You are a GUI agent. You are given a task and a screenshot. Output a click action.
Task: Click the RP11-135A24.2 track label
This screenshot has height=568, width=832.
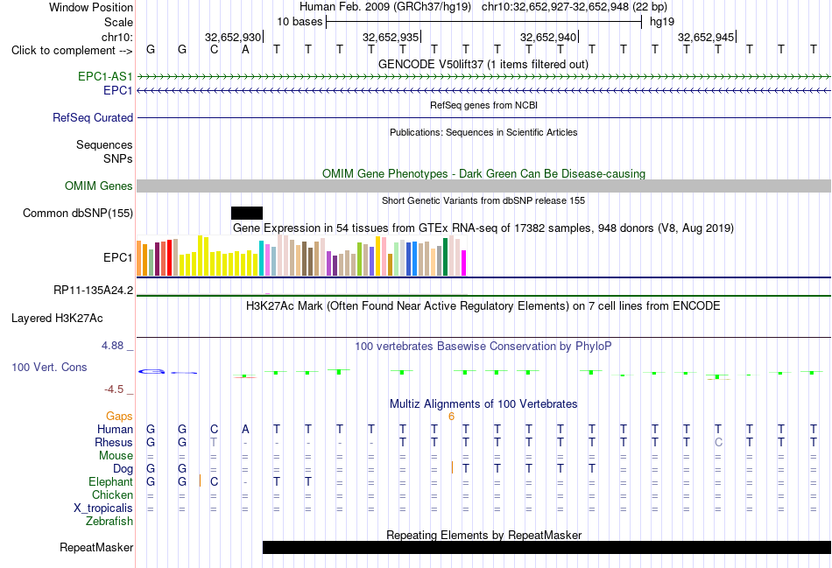click(93, 290)
